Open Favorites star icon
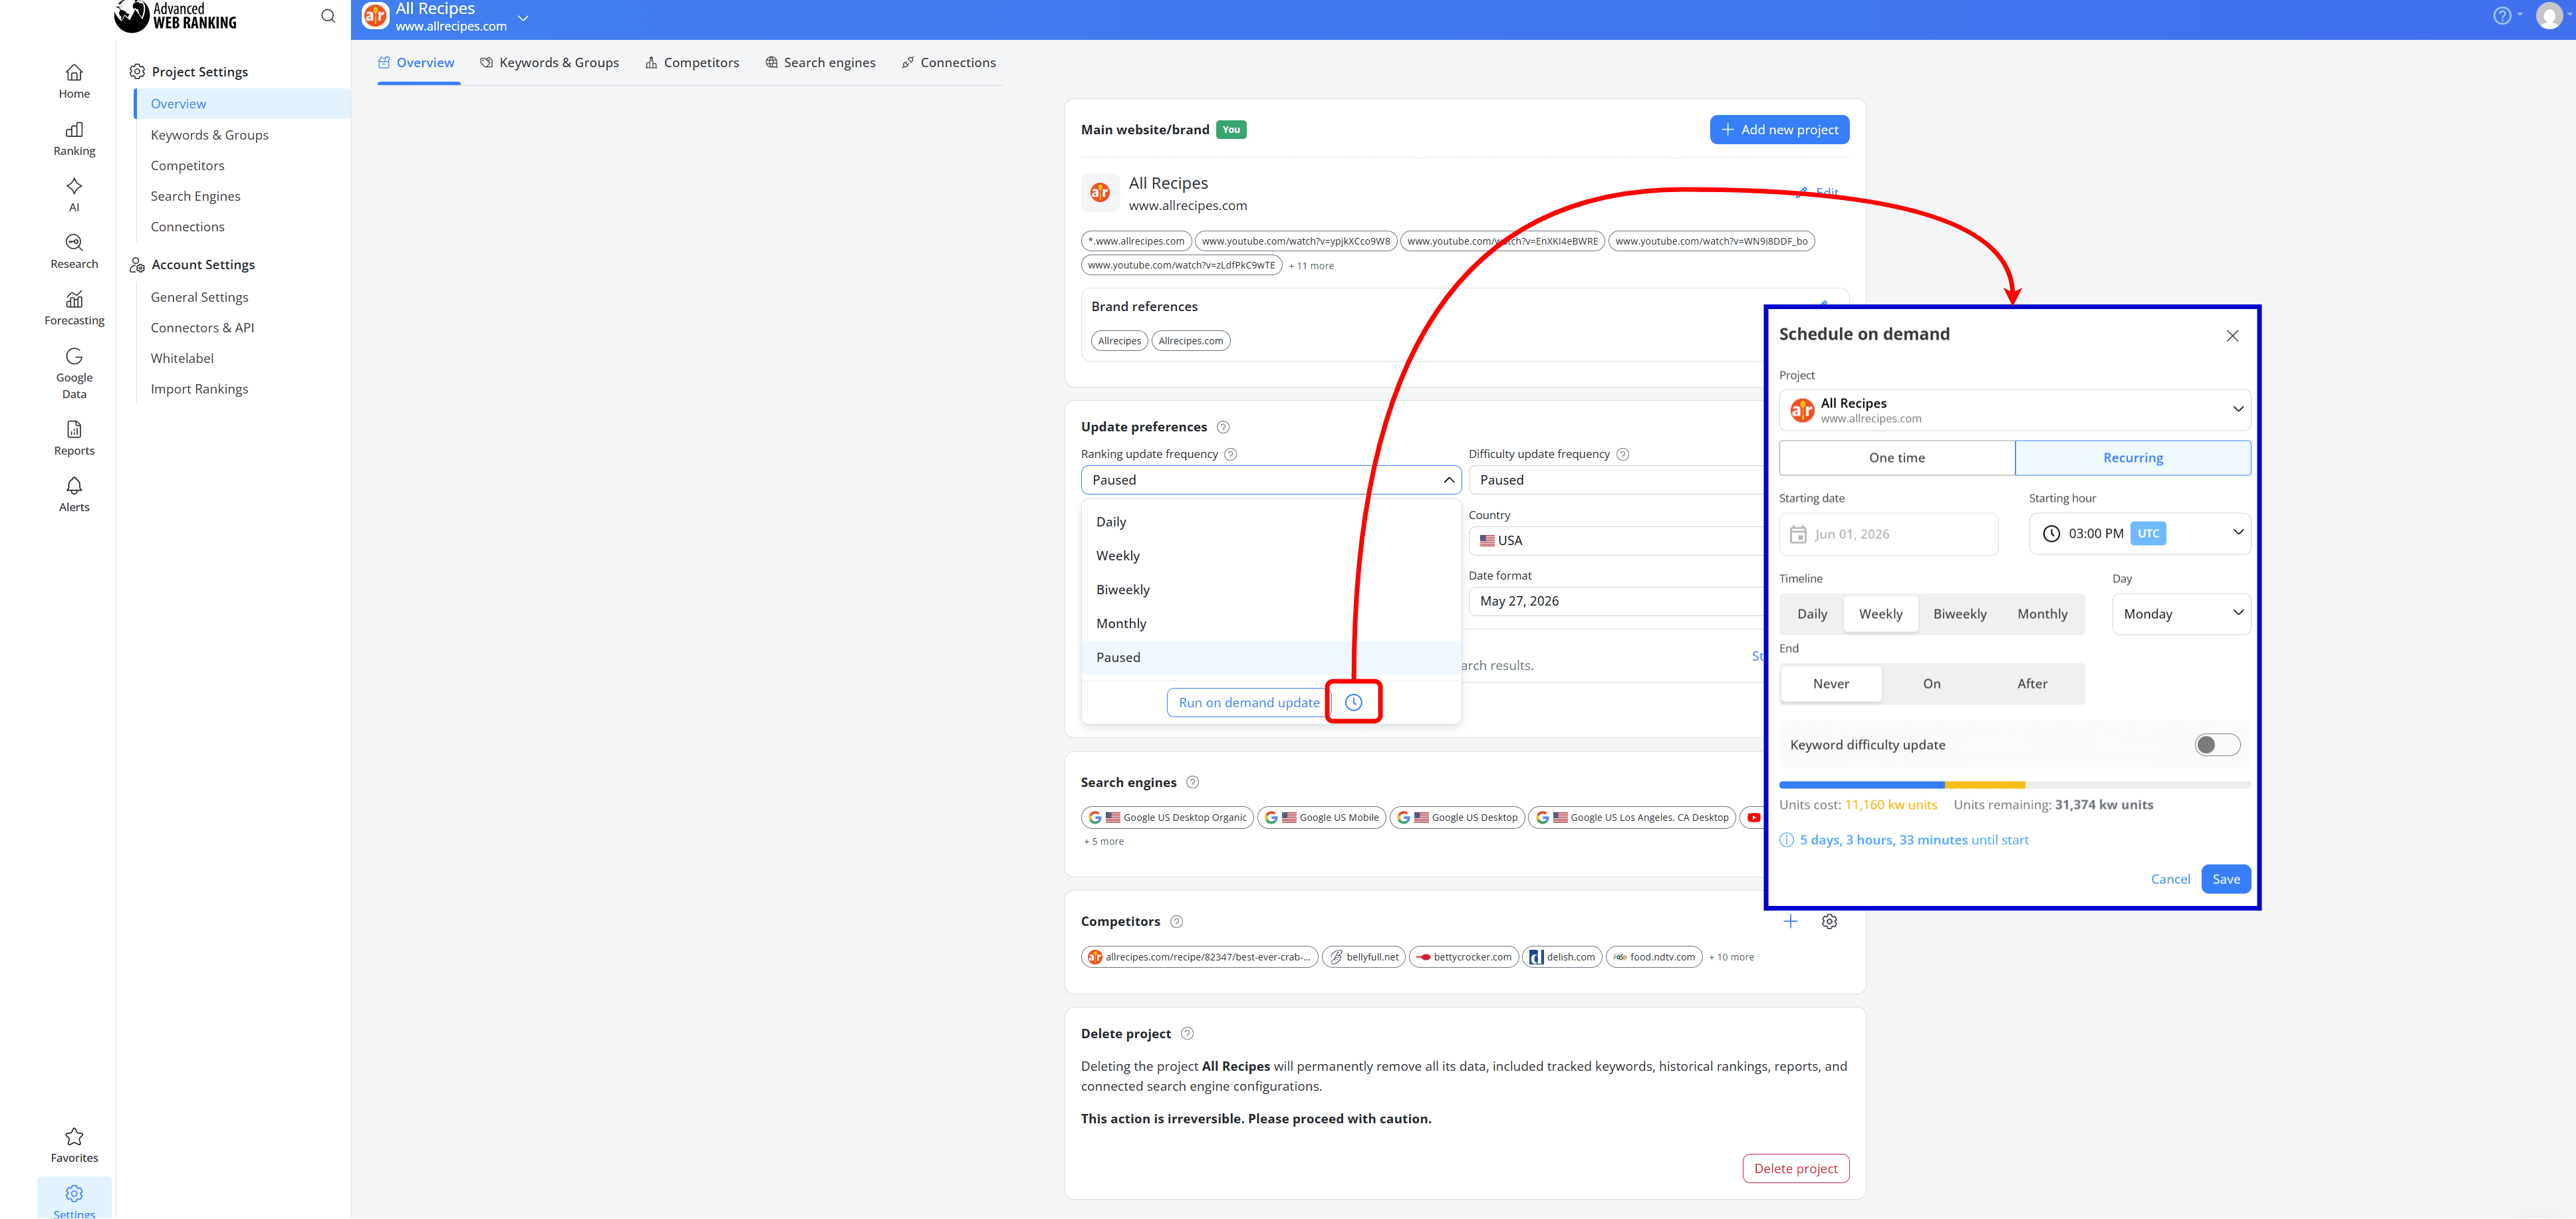The width and height of the screenshot is (2576, 1219). [x=74, y=1137]
